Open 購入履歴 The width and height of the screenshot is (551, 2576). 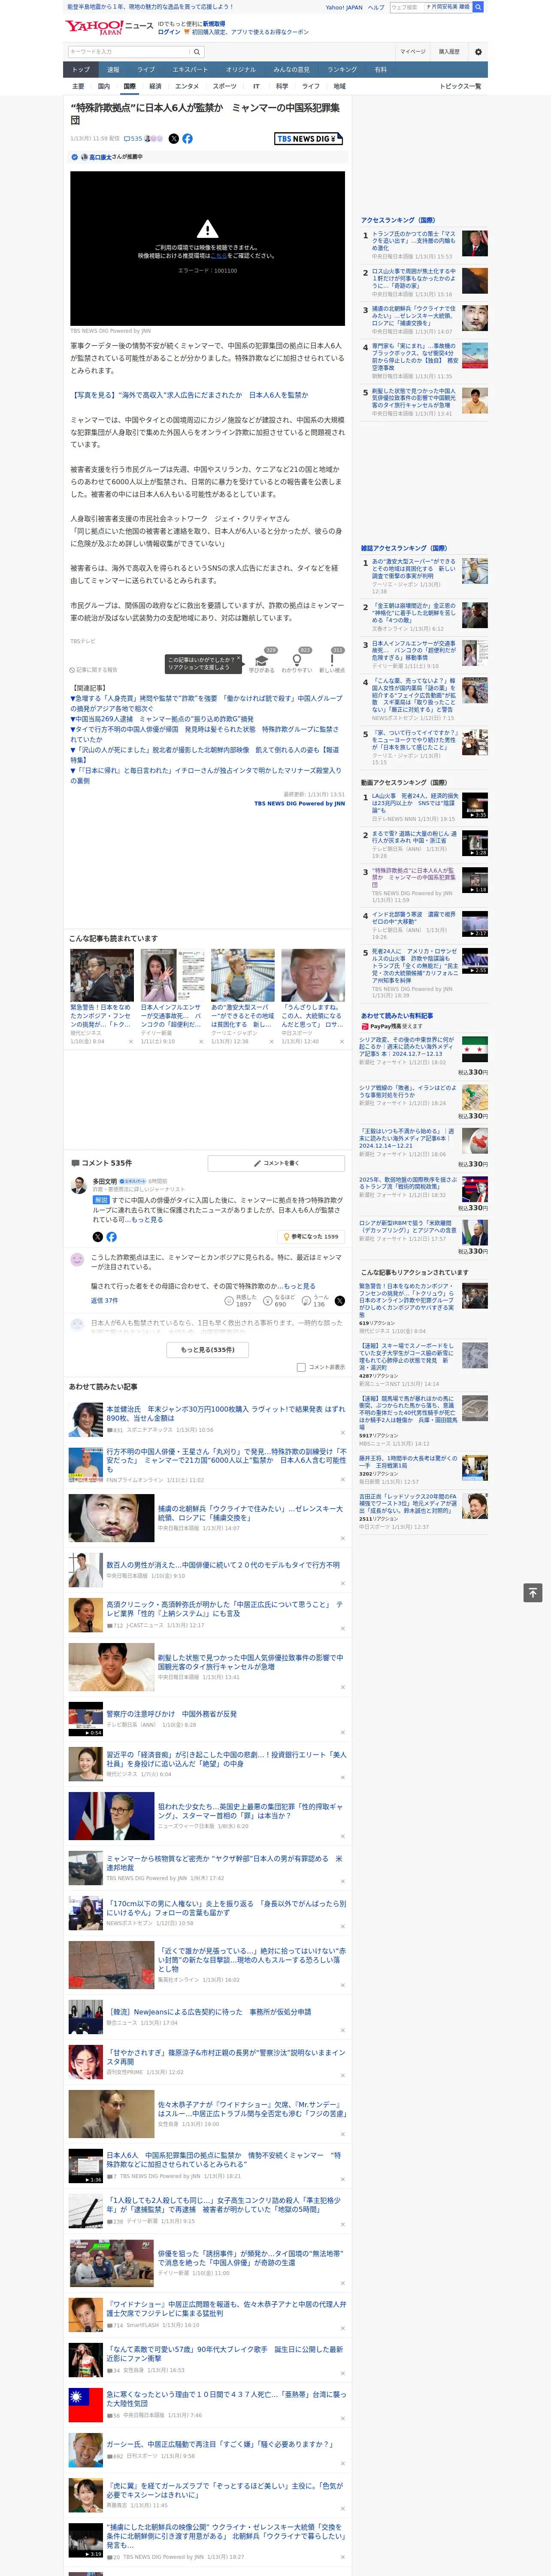(449, 51)
